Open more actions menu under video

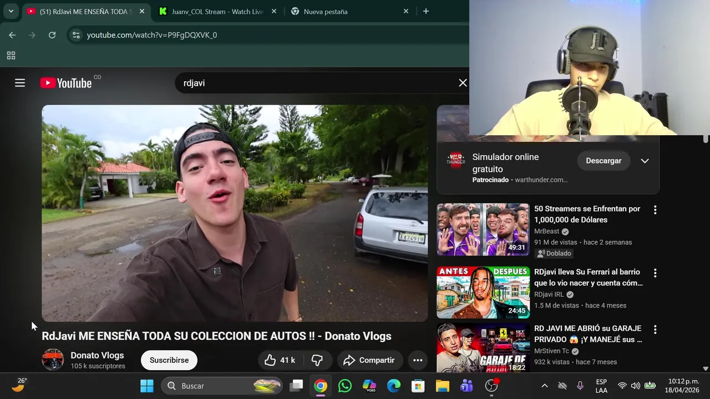[x=418, y=360]
